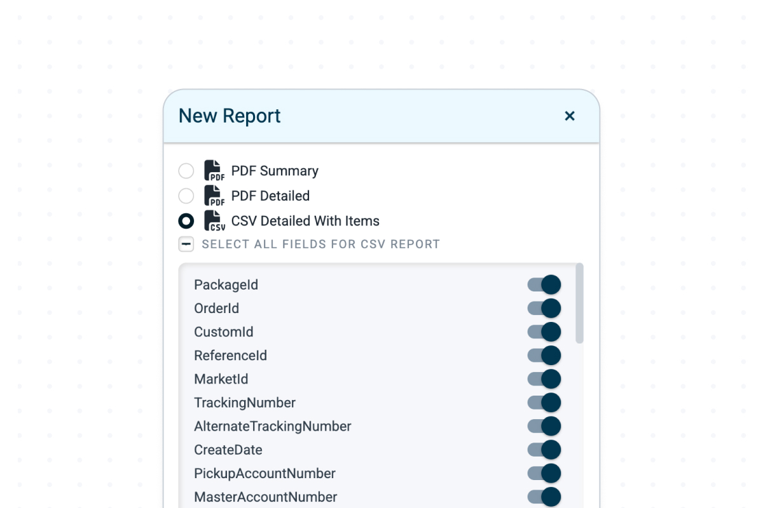Click the PDF Summary file icon
The image size is (763, 508).
click(x=214, y=170)
